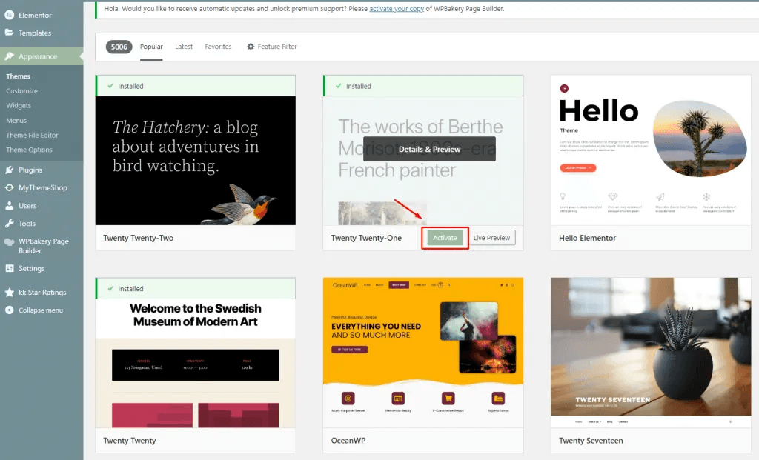Open the Twenty Twenty-Two theme screenshot
Image resolution: width=759 pixels, height=460 pixels.
pos(196,161)
